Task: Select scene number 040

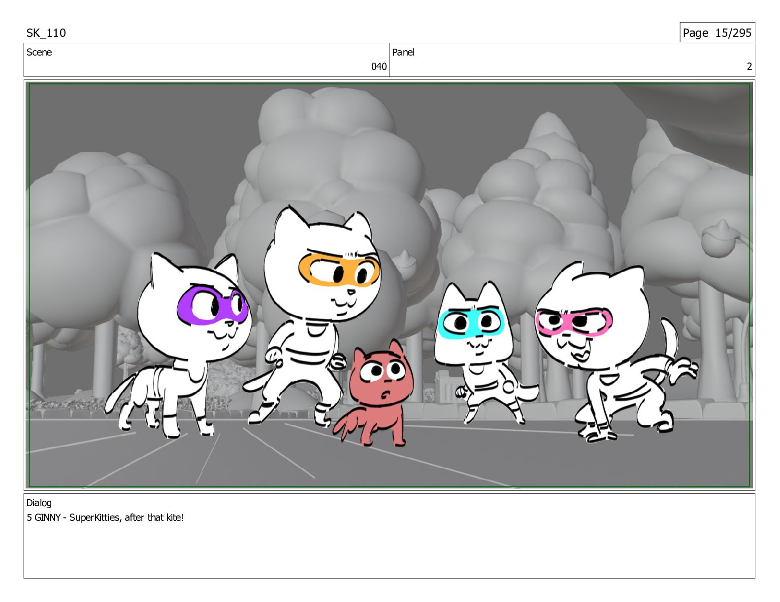Action: point(379,66)
